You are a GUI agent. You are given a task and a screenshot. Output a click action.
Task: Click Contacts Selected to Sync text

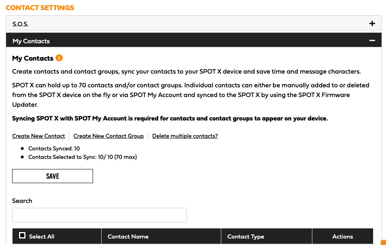click(x=83, y=157)
